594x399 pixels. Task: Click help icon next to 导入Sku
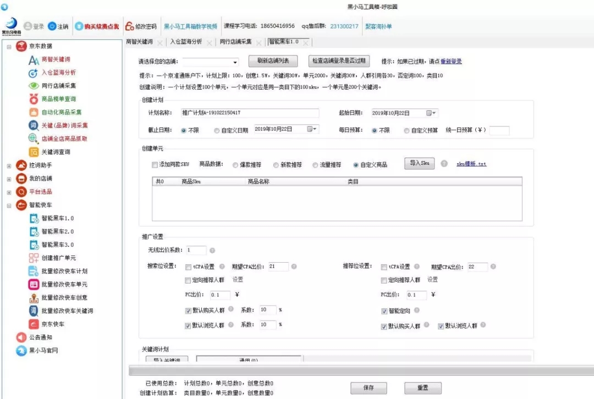[444, 164]
